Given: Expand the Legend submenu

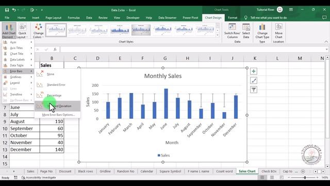Looking at the screenshot, I should (x=18, y=83).
